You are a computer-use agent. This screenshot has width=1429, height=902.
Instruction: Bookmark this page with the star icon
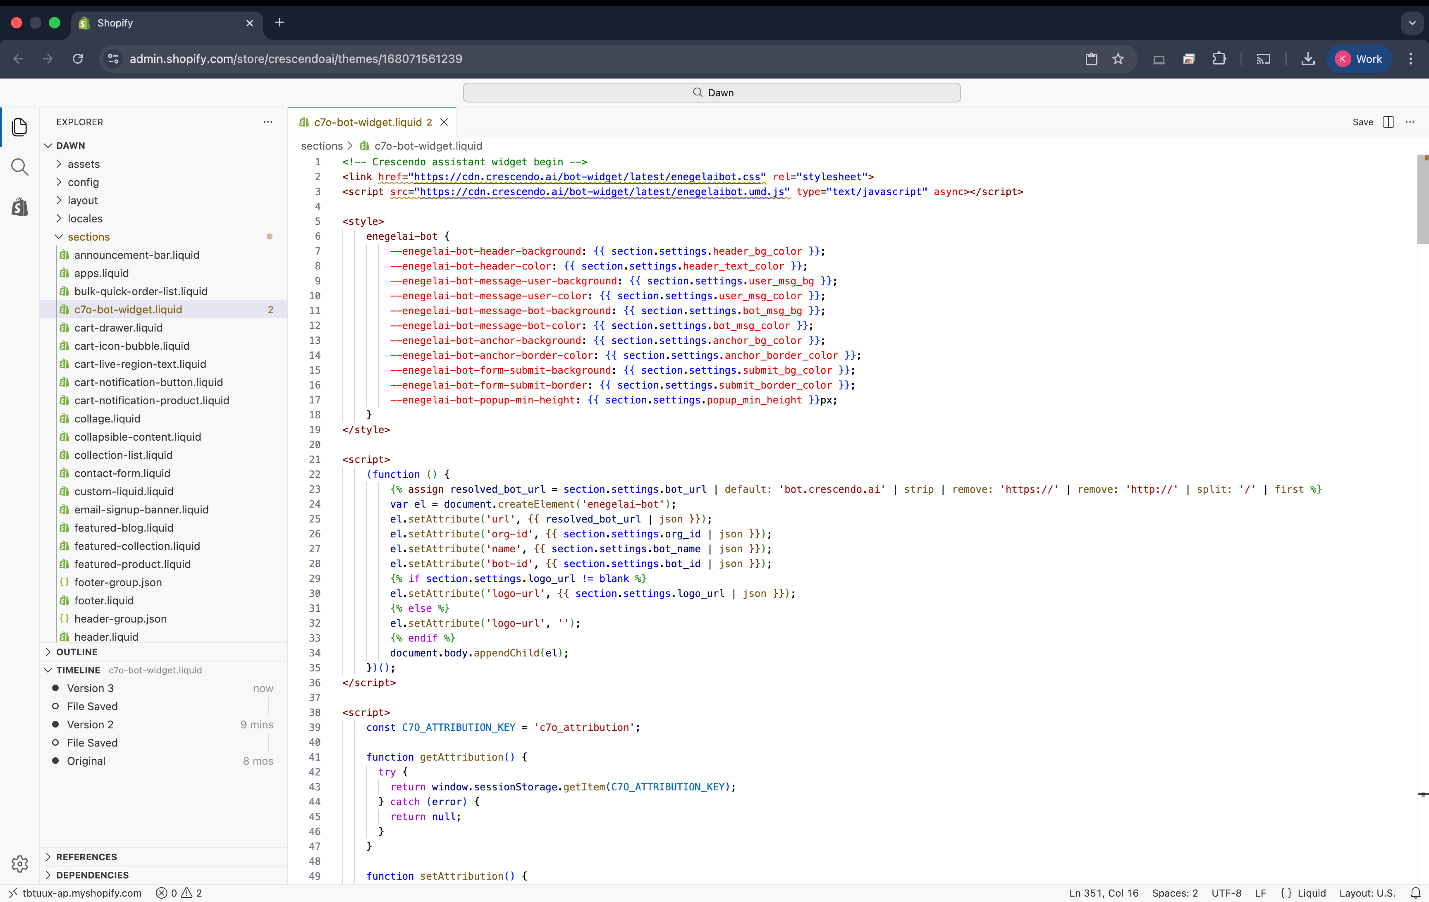1118,59
